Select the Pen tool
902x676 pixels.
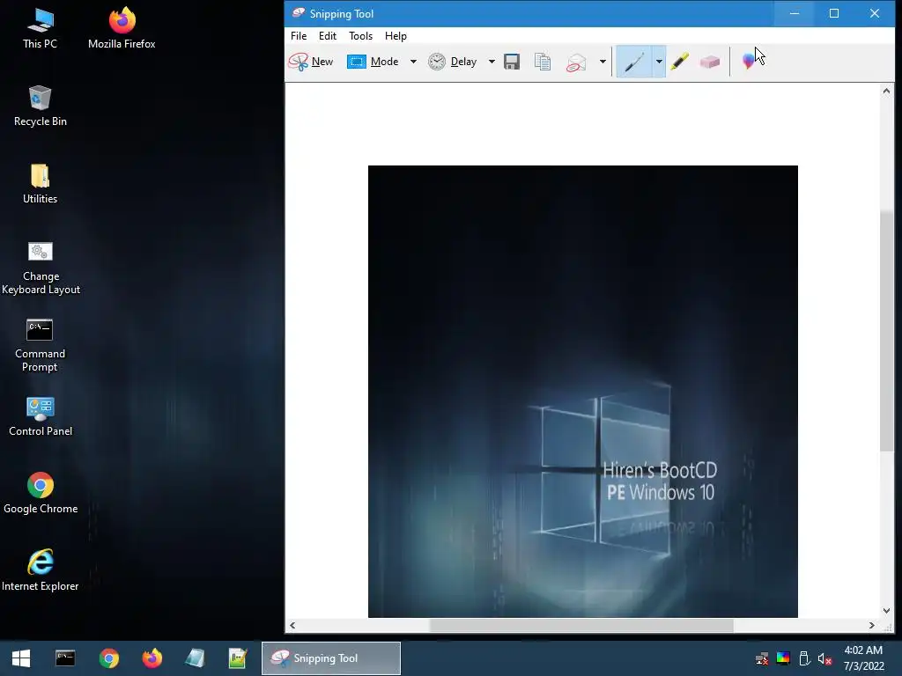point(634,62)
